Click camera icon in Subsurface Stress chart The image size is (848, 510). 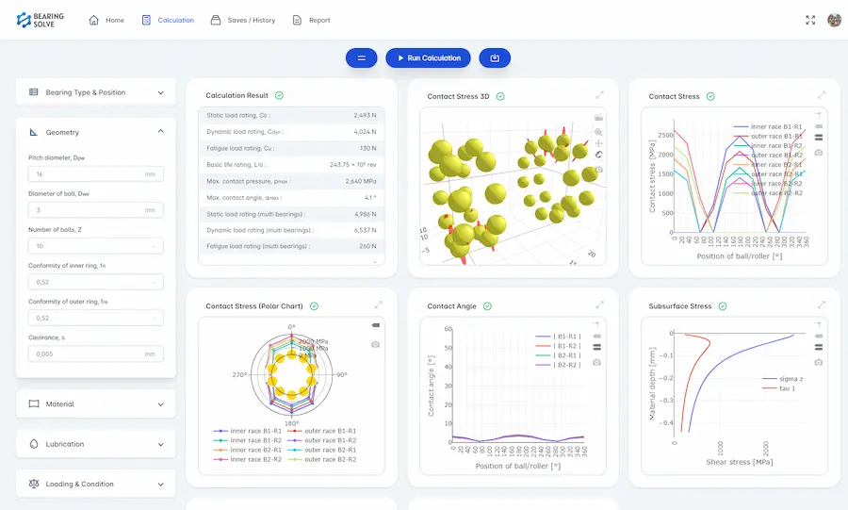(818, 362)
